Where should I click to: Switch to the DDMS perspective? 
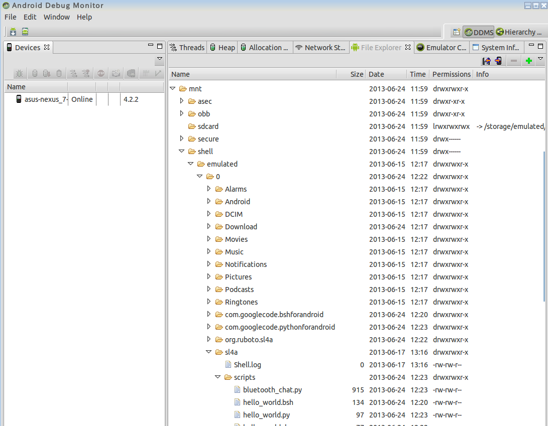coord(479,32)
